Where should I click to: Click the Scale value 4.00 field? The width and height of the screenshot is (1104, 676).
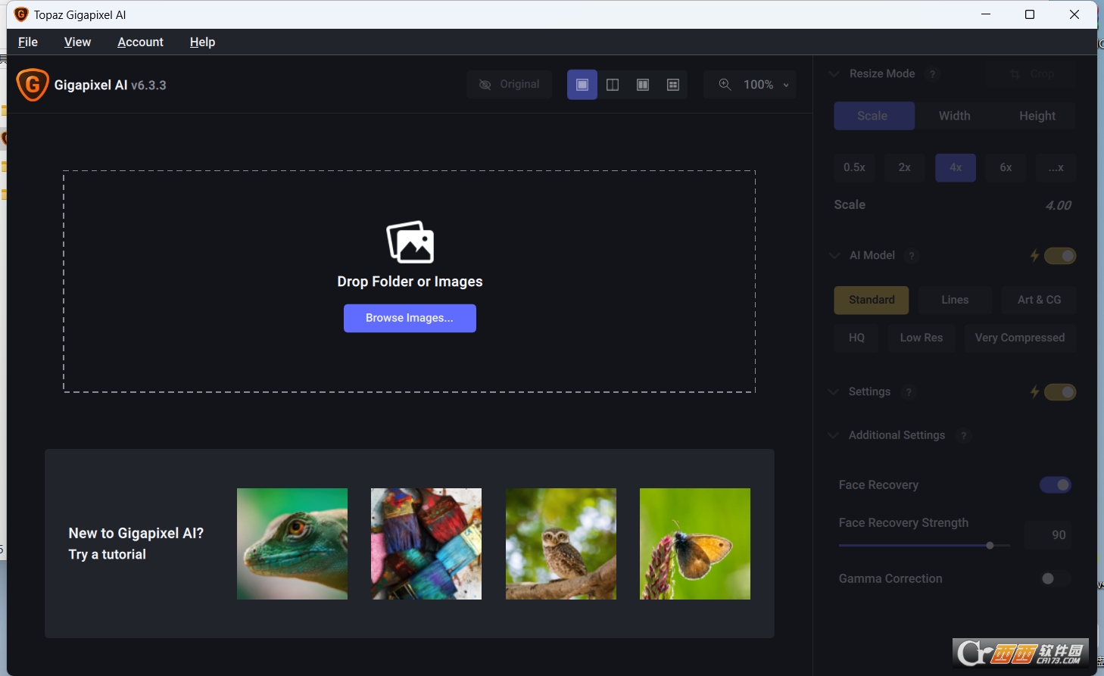coord(1058,206)
